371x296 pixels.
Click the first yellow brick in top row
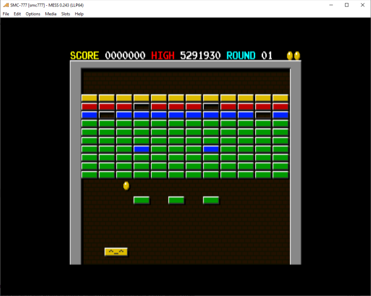[89, 98]
